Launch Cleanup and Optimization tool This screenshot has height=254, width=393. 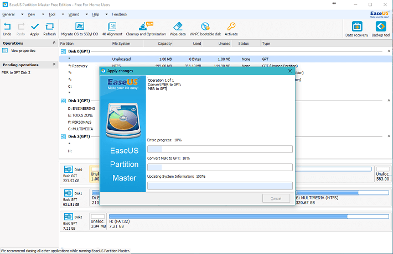tap(146, 29)
